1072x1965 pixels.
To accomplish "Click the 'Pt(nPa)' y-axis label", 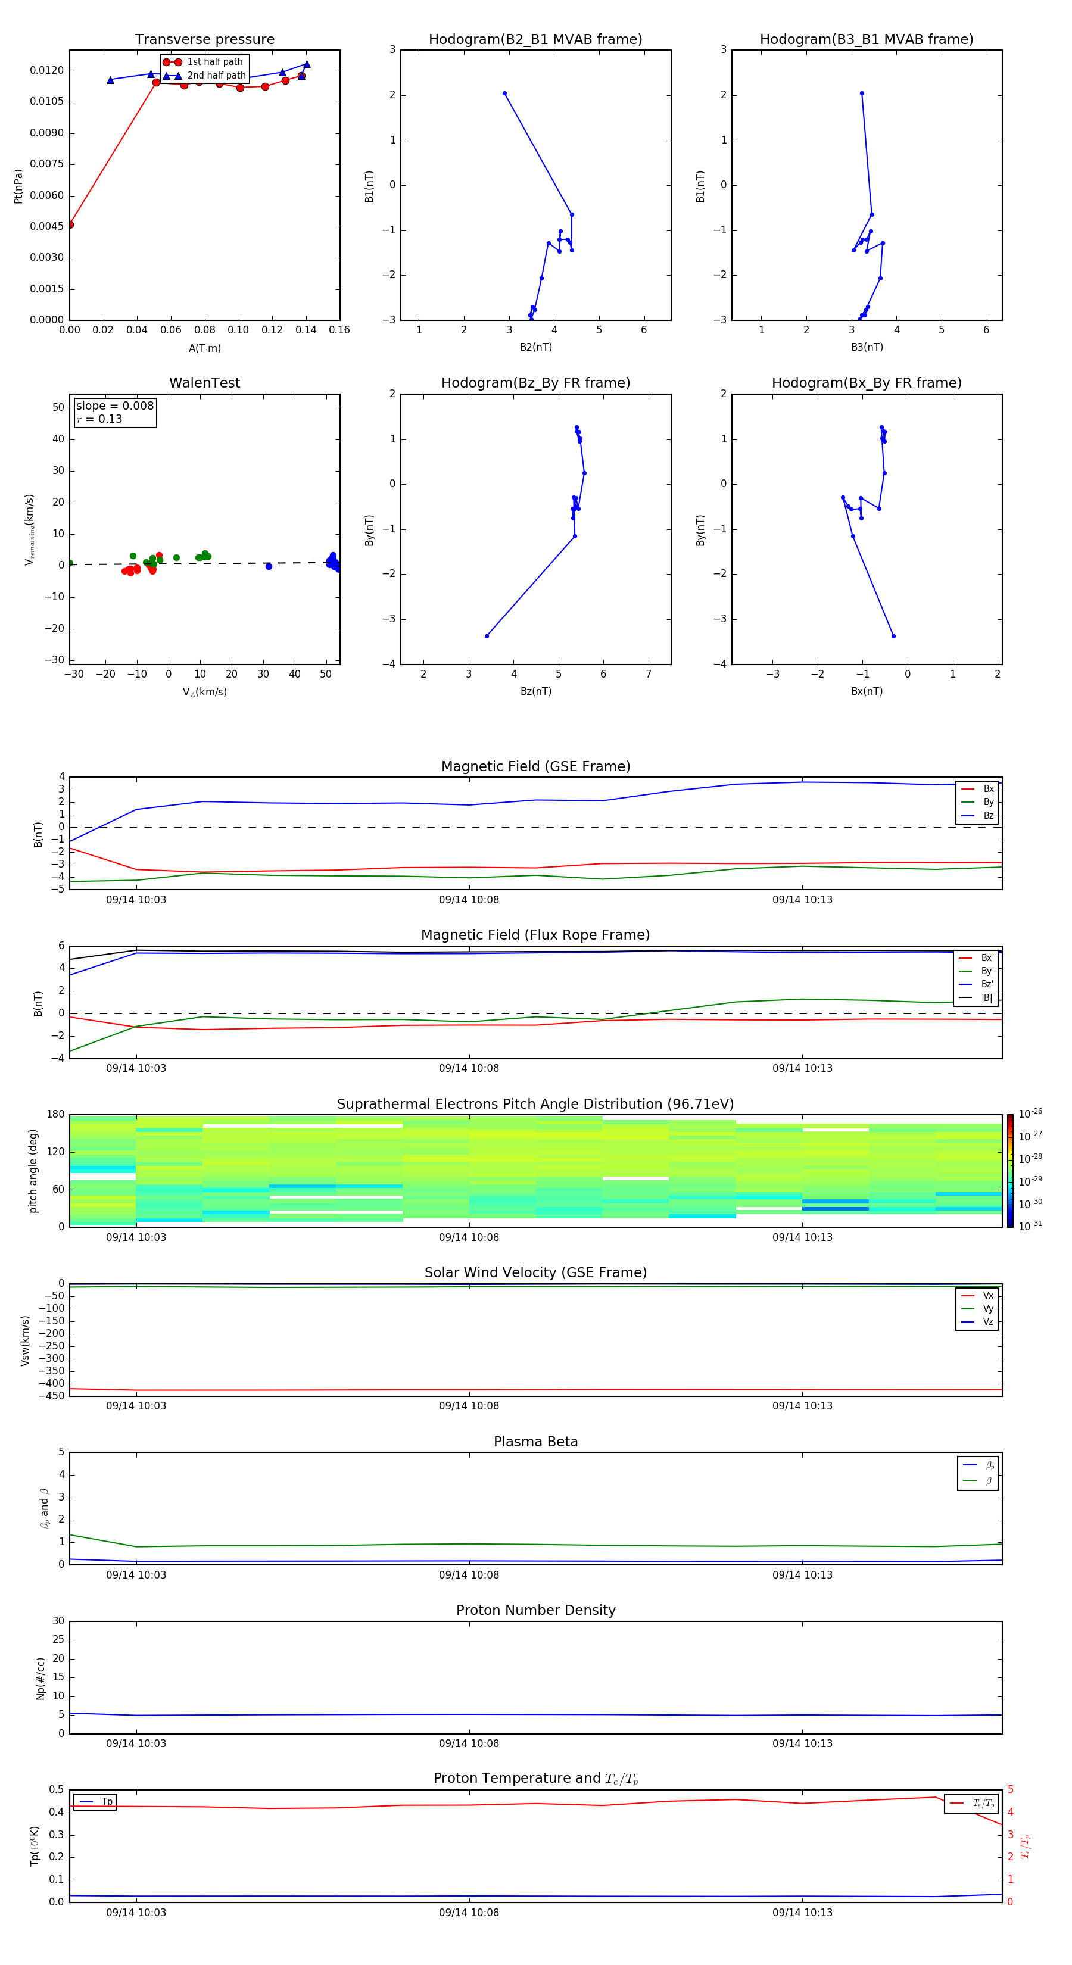I will pyautogui.click(x=18, y=186).
